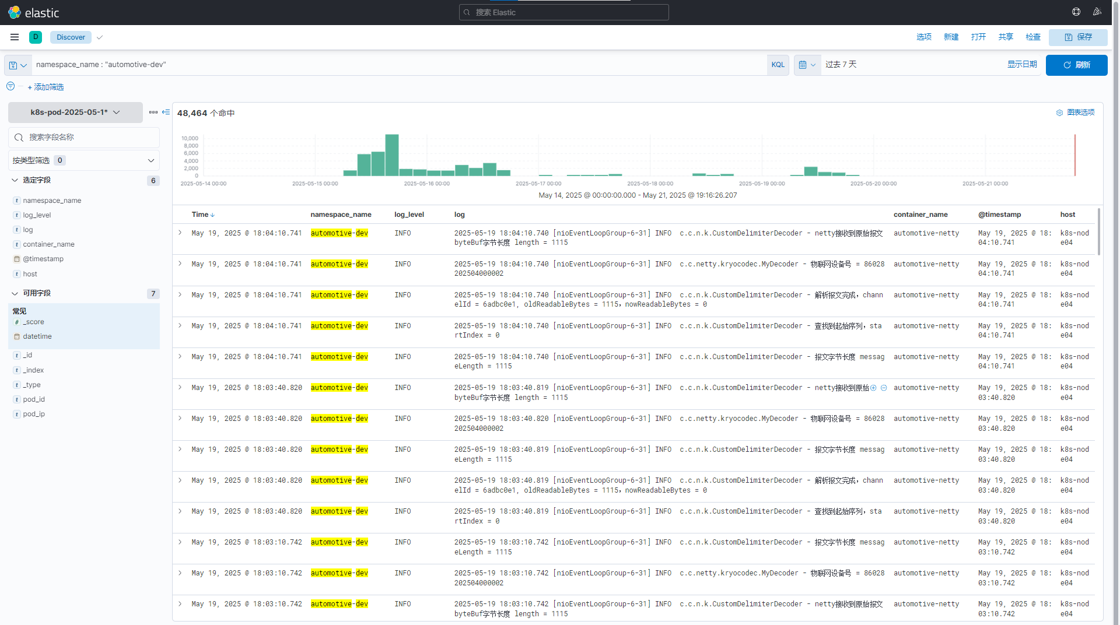This screenshot has width=1120, height=625.
Task: Click the pod_ip field type icon
Action: 16,414
